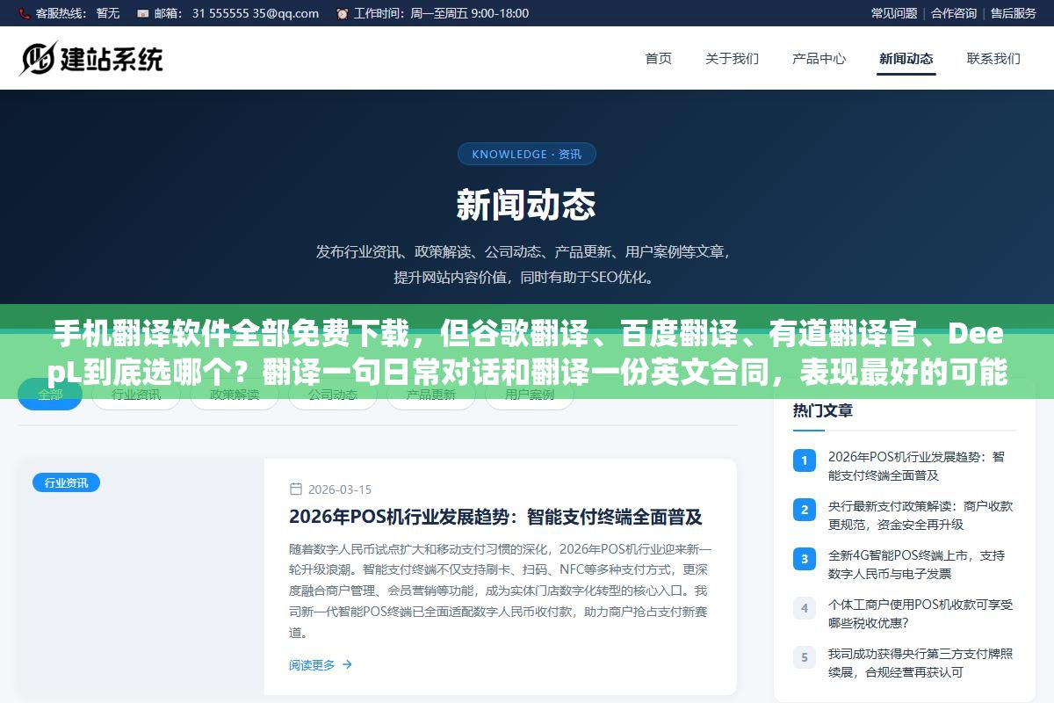Click the calendar icon next to 2026-03-15
Screen dimensions: 1054x703
tap(296, 489)
